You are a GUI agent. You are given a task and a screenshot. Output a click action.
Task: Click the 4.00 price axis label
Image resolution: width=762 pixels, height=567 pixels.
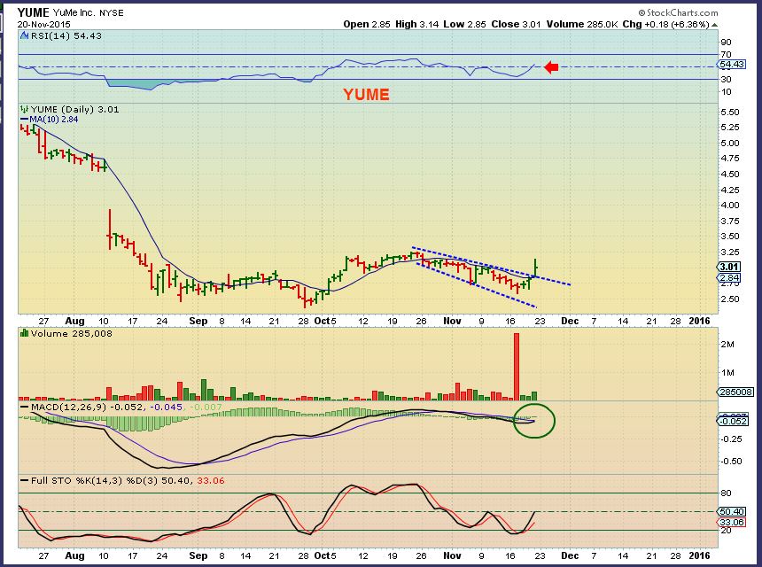pos(730,206)
